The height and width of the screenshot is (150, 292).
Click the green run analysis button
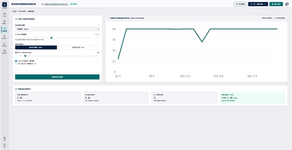pos(276,4)
